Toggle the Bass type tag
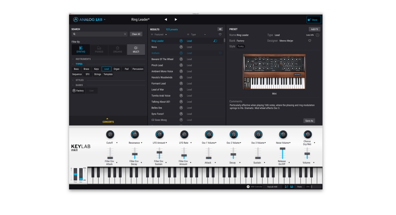396x215 pixels. pyautogui.click(x=76, y=69)
